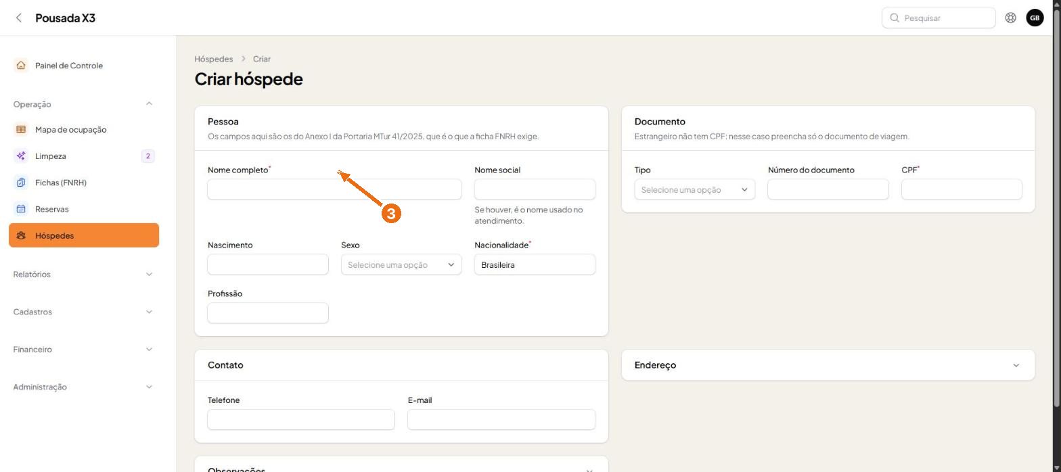This screenshot has width=1061, height=472.
Task: Click the magnifier icon in Pesquisar
Action: [x=895, y=18]
